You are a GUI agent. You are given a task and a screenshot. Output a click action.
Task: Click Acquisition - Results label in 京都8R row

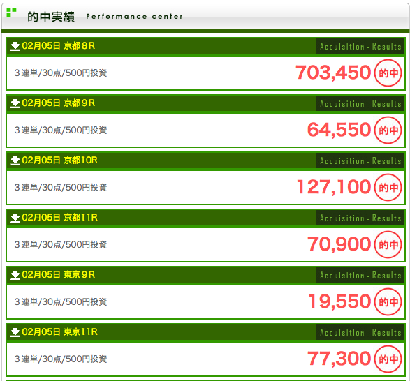360,47
